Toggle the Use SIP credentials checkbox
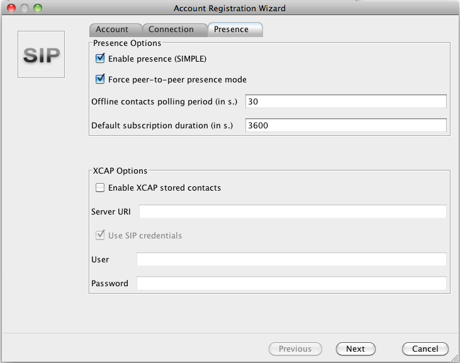This screenshot has width=460, height=363. [100, 235]
